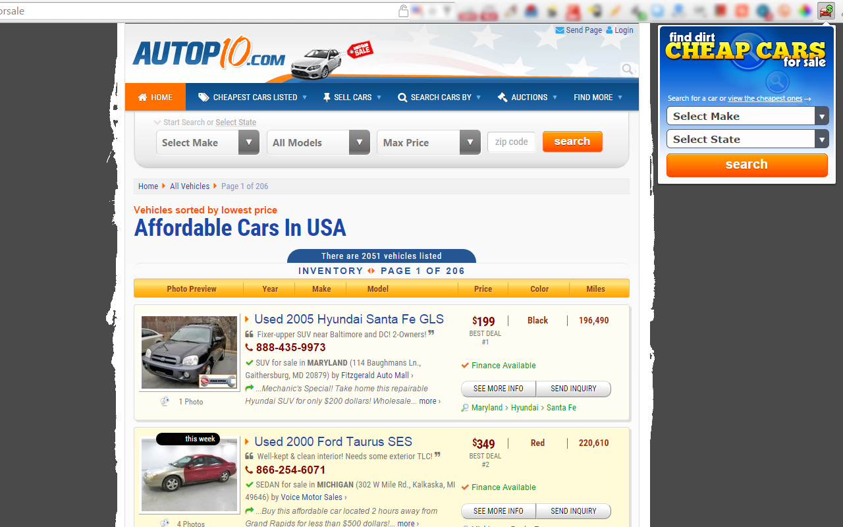
Task: Open Select State dropdown in extension popup
Action: point(748,139)
